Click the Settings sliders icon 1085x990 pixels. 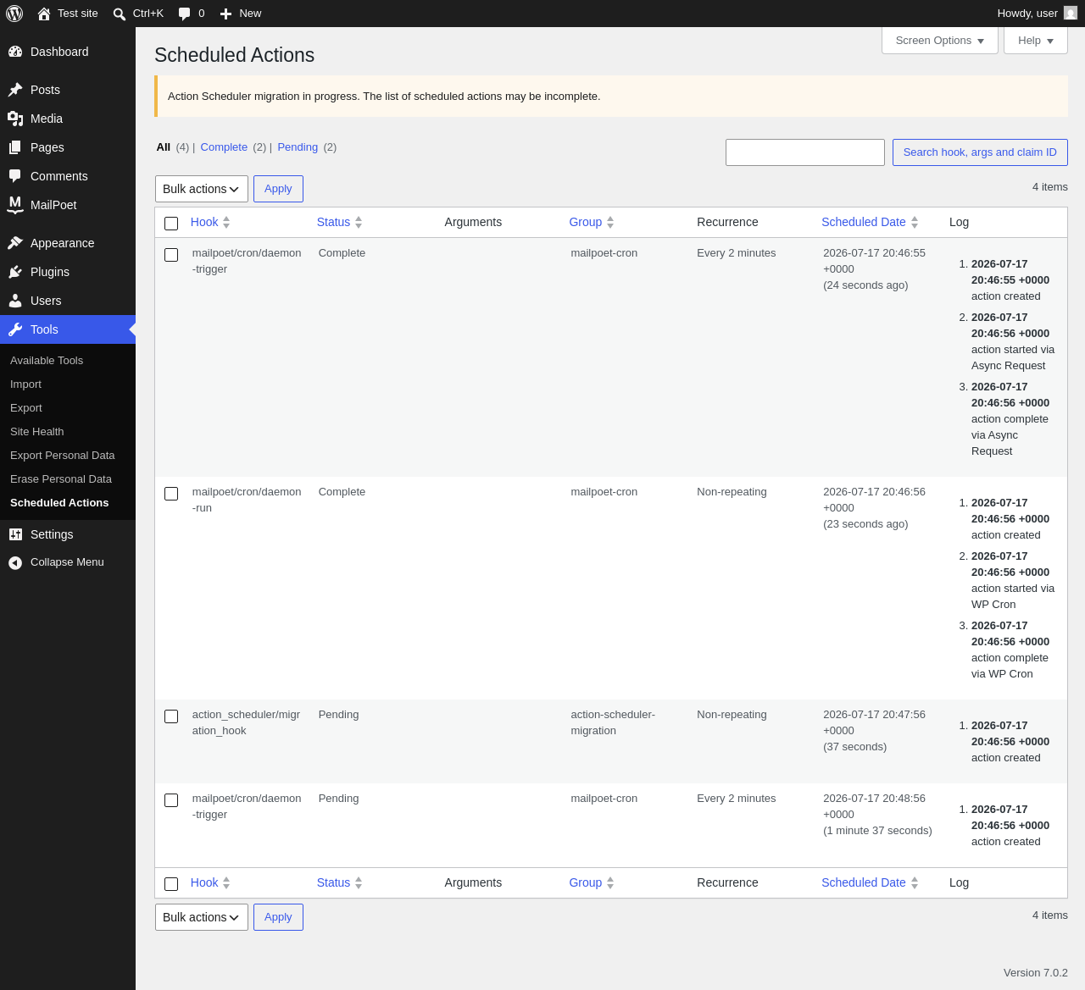(15, 534)
